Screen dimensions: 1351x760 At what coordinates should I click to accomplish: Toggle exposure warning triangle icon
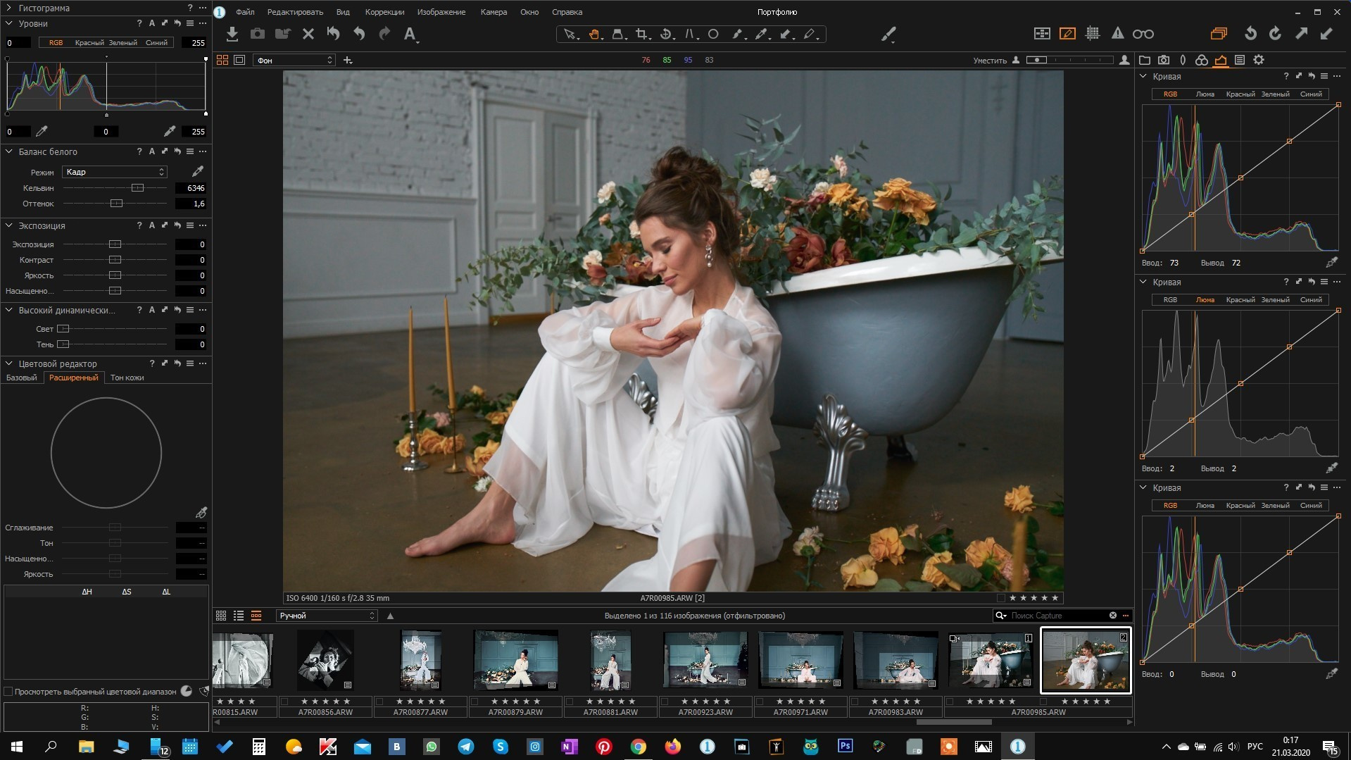pyautogui.click(x=1117, y=33)
